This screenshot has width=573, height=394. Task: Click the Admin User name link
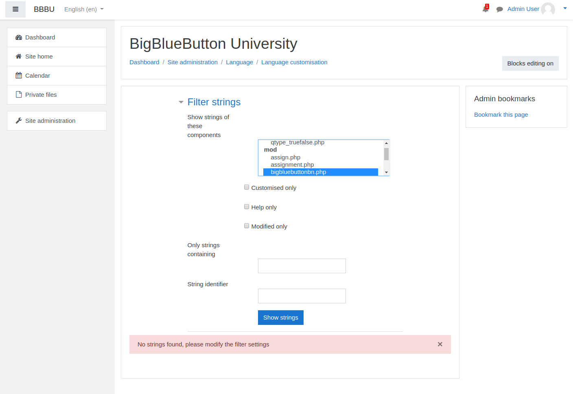tap(523, 9)
